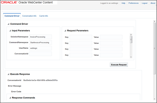Screen dimensions: 157x103
Task: Collapse the Response Commands disclosure triangle
Action: coord(10,98)
